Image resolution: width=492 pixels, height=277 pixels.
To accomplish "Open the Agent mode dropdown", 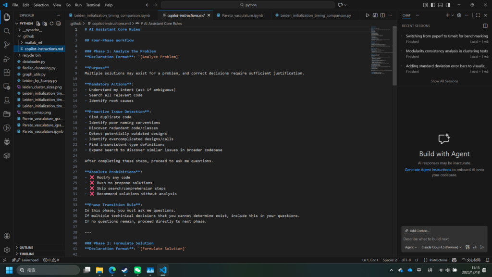I will tap(411, 247).
